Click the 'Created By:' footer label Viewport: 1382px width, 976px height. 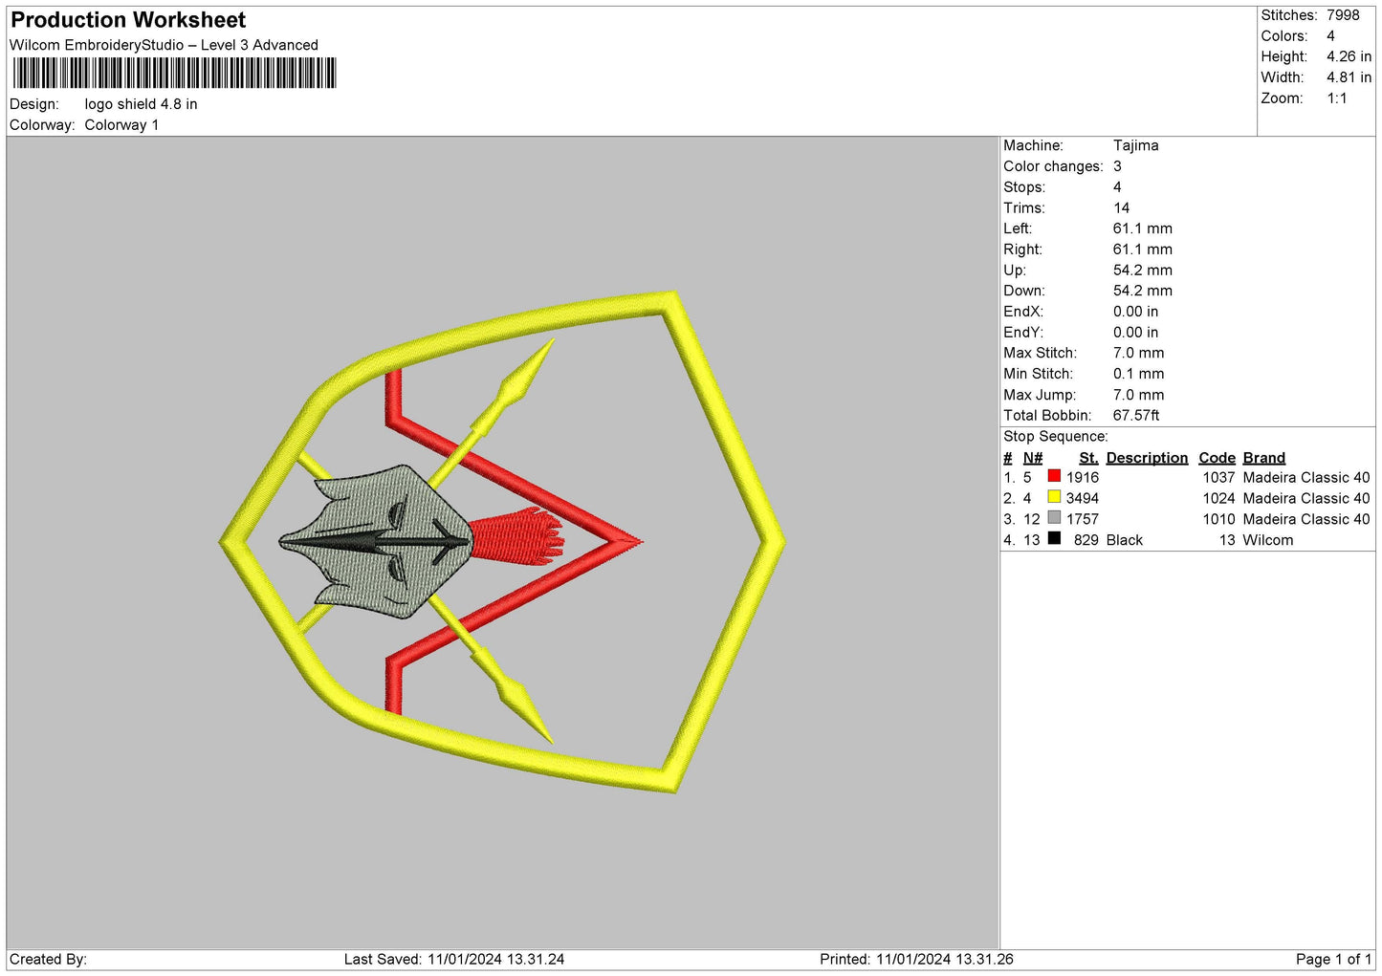point(48,960)
